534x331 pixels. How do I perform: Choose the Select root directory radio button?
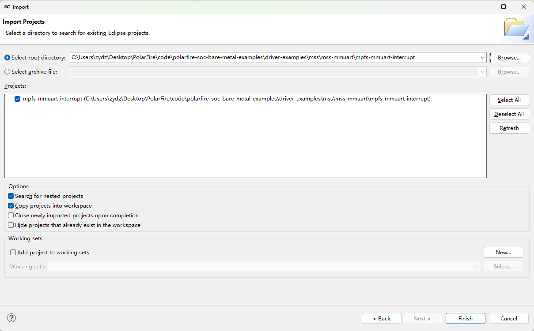point(7,58)
